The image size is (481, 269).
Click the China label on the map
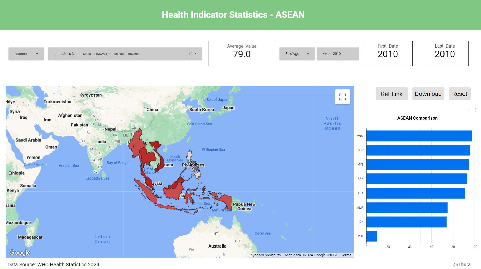(152, 110)
